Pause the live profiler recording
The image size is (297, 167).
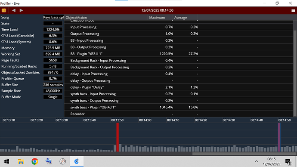(x=4, y=10)
